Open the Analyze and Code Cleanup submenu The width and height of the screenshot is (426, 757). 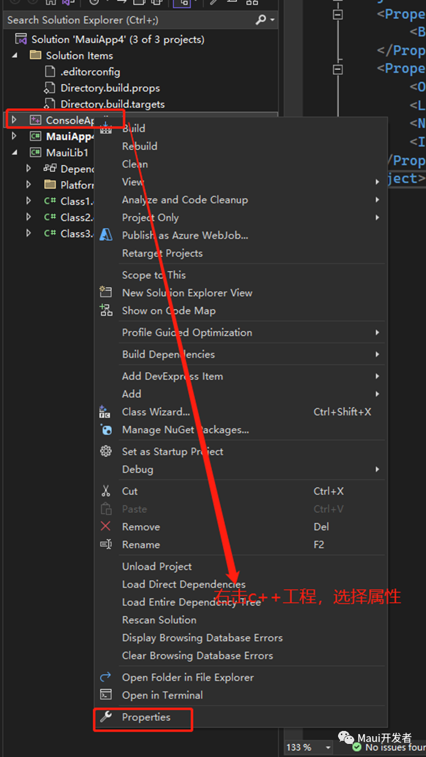185,200
